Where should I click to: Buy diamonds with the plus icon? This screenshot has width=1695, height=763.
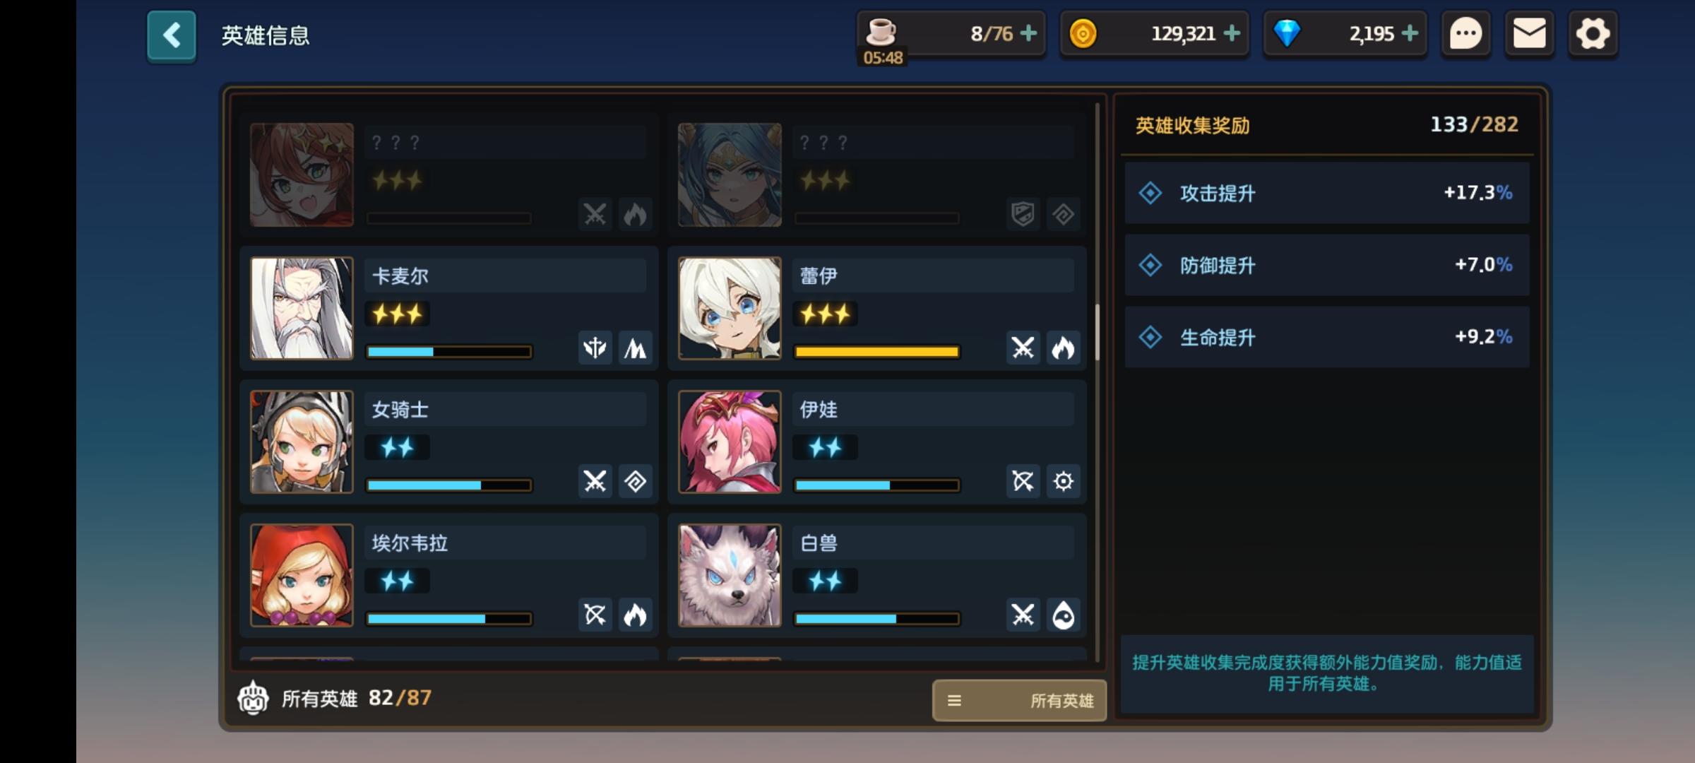point(1410,33)
